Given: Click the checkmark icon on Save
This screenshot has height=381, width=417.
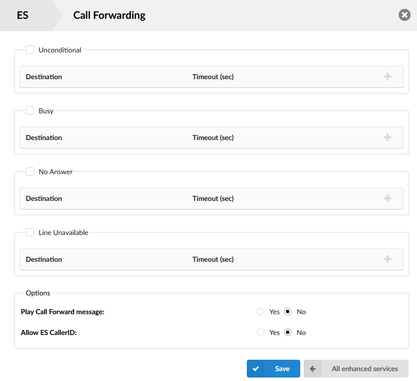Looking at the screenshot, I should [x=256, y=369].
